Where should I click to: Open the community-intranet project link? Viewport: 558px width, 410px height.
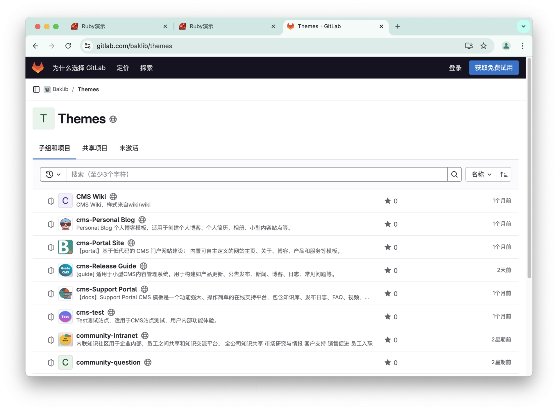pyautogui.click(x=107, y=336)
